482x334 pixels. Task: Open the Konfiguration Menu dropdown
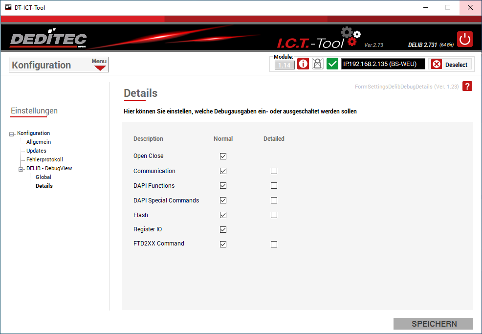(99, 65)
